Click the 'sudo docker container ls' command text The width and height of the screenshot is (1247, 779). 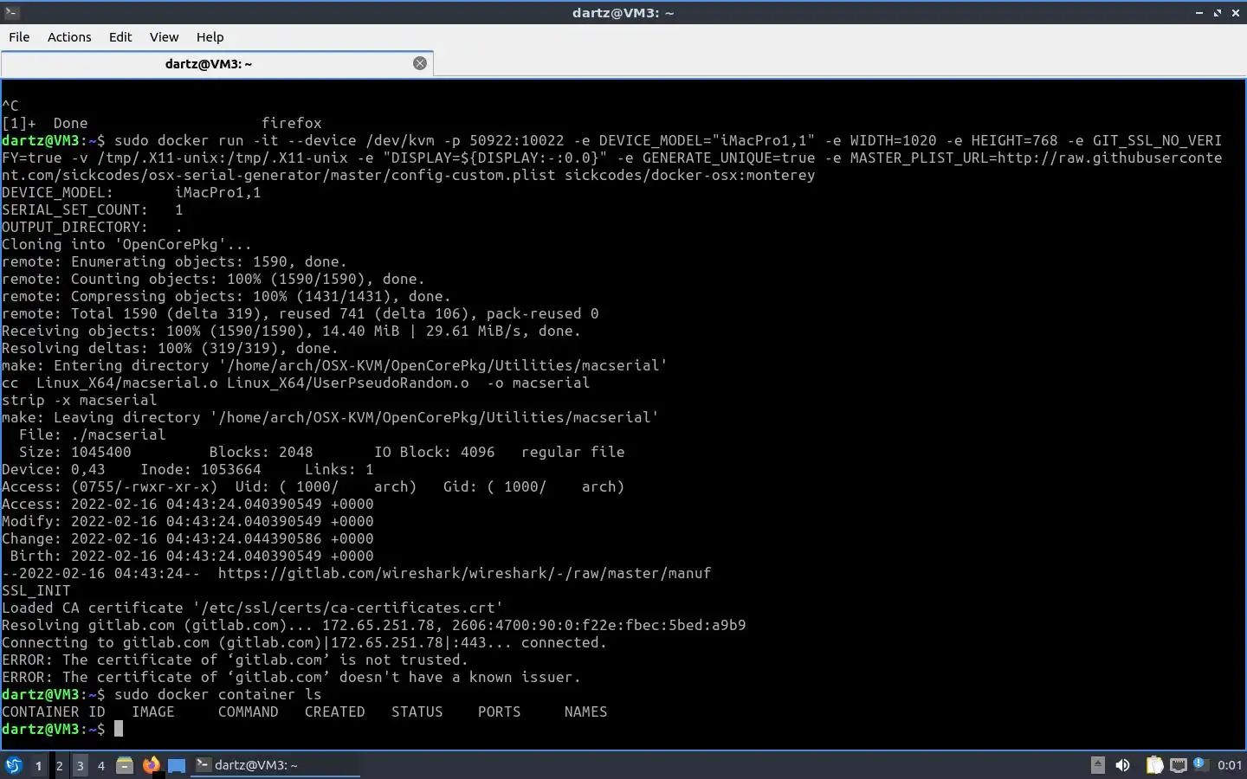coord(217,694)
